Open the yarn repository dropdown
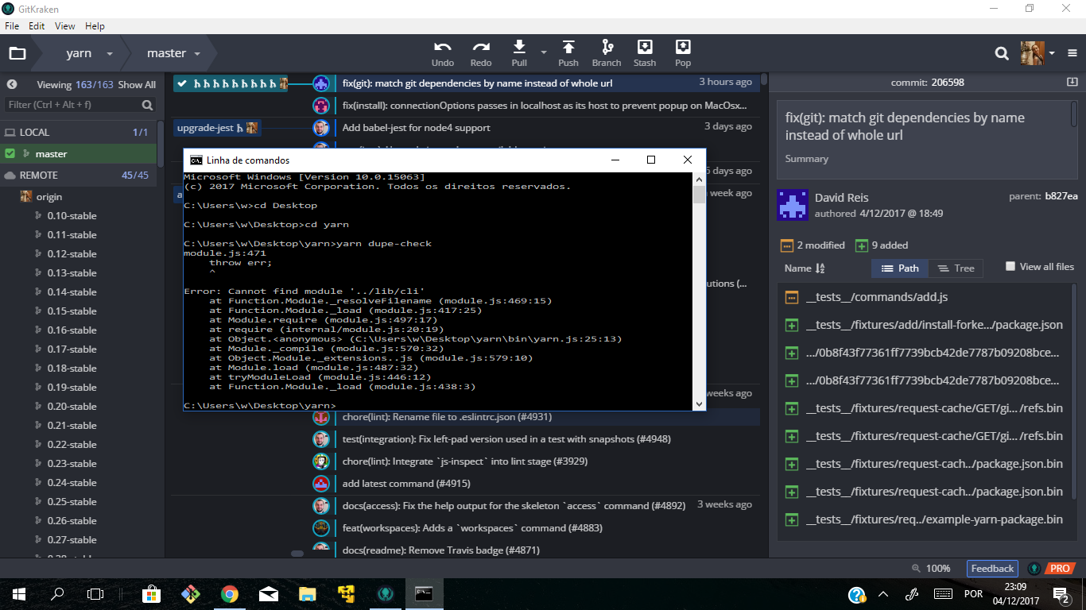 click(109, 54)
